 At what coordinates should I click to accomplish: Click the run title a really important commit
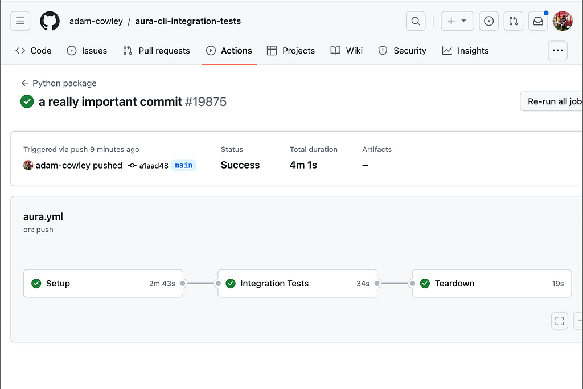110,101
